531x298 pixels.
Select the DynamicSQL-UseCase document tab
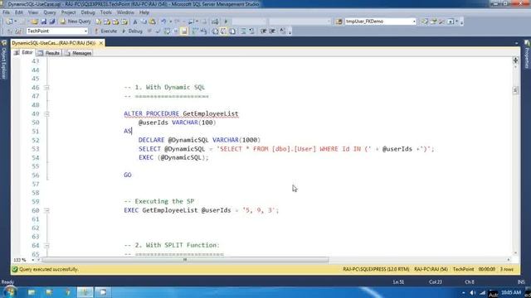[x=53, y=43]
